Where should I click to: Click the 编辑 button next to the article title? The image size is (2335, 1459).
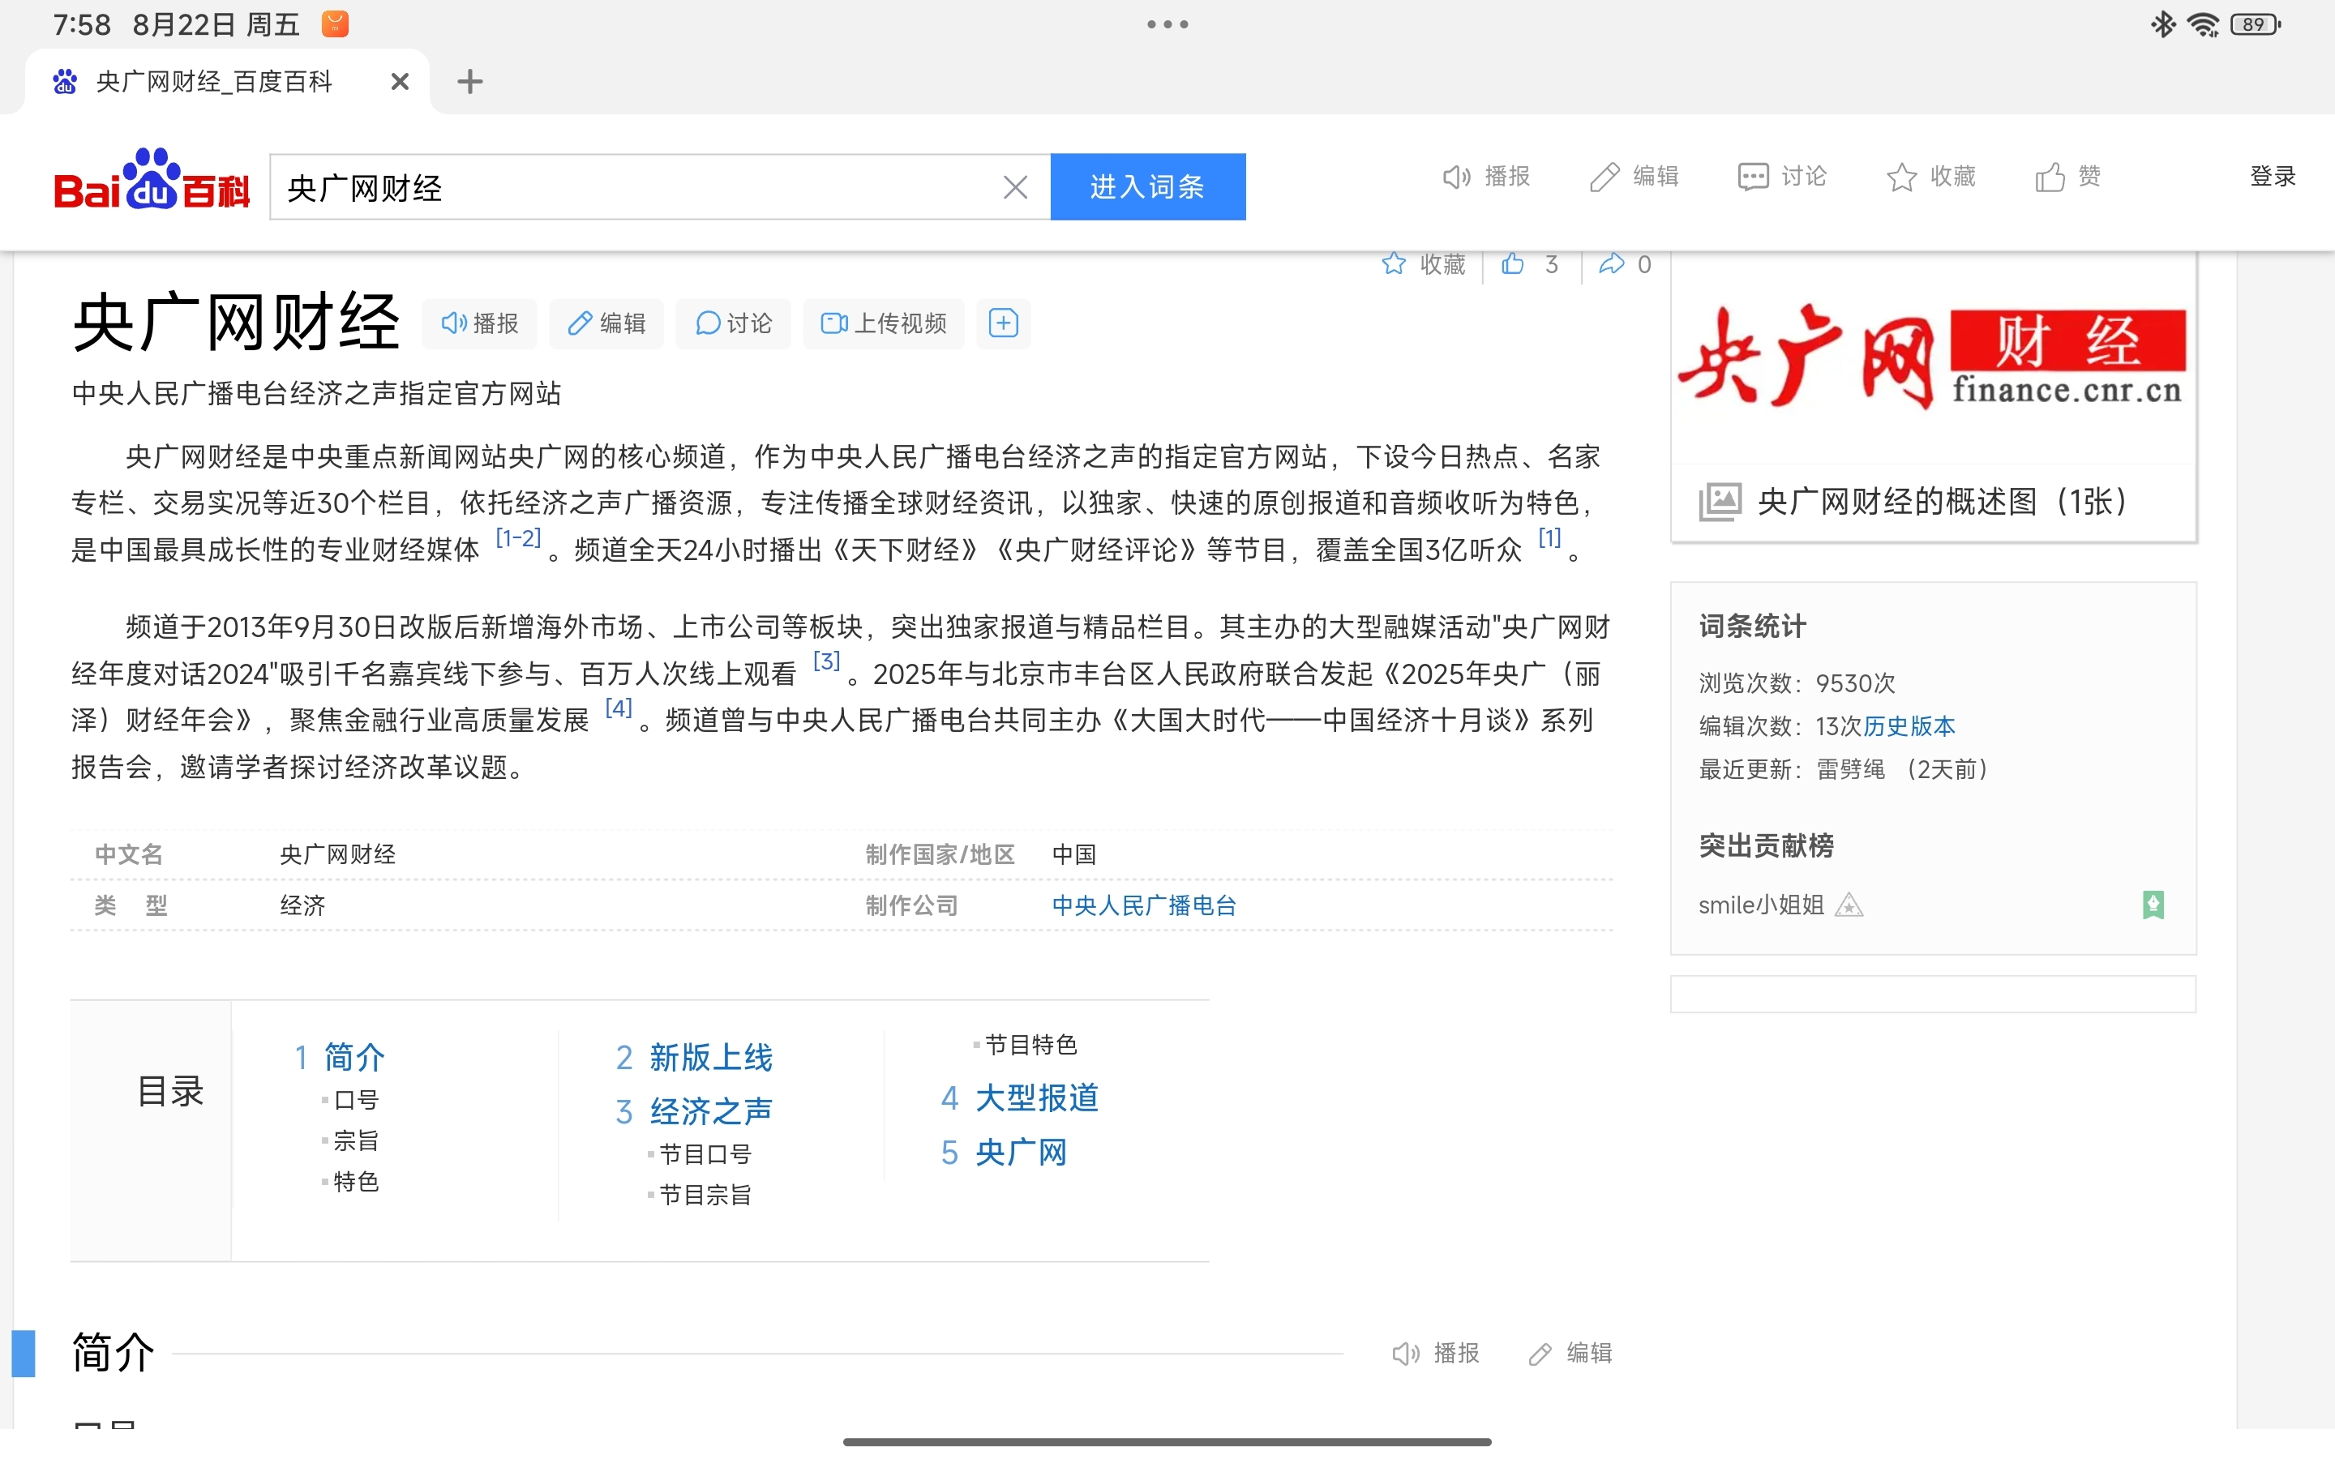coord(607,323)
